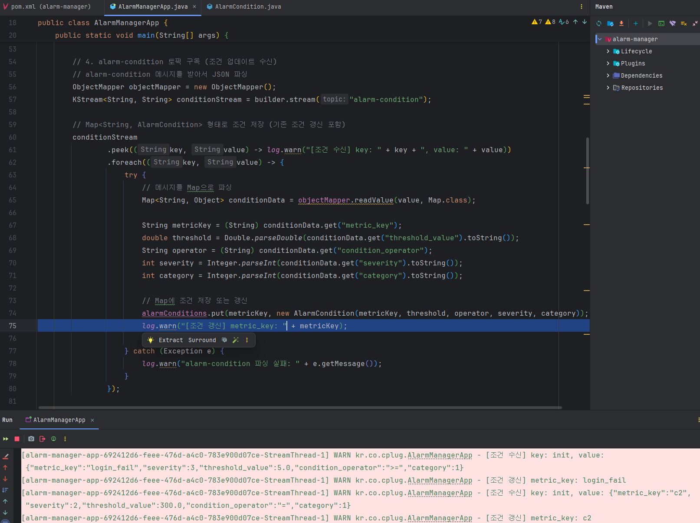The image size is (700, 523).
Task: Expand the Lifecycle node
Action: [x=608, y=51]
